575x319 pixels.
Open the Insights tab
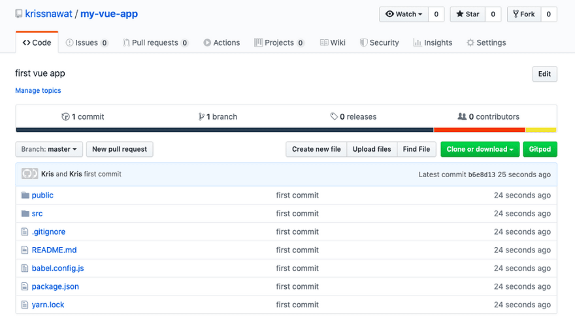coord(433,42)
